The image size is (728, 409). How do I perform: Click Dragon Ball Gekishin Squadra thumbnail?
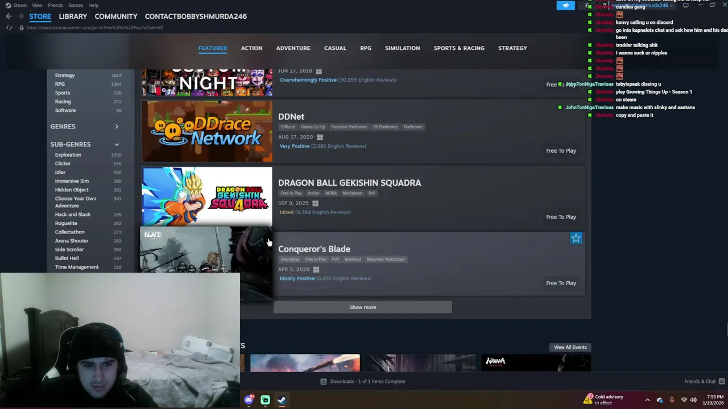pos(207,197)
